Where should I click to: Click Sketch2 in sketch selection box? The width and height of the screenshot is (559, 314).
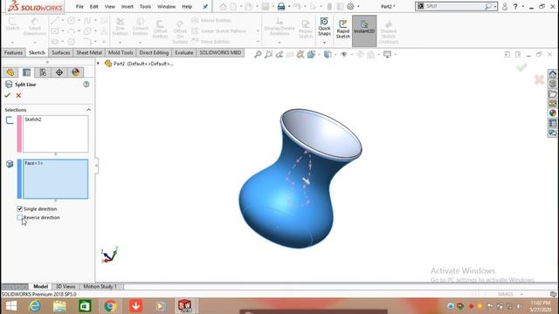click(x=33, y=119)
